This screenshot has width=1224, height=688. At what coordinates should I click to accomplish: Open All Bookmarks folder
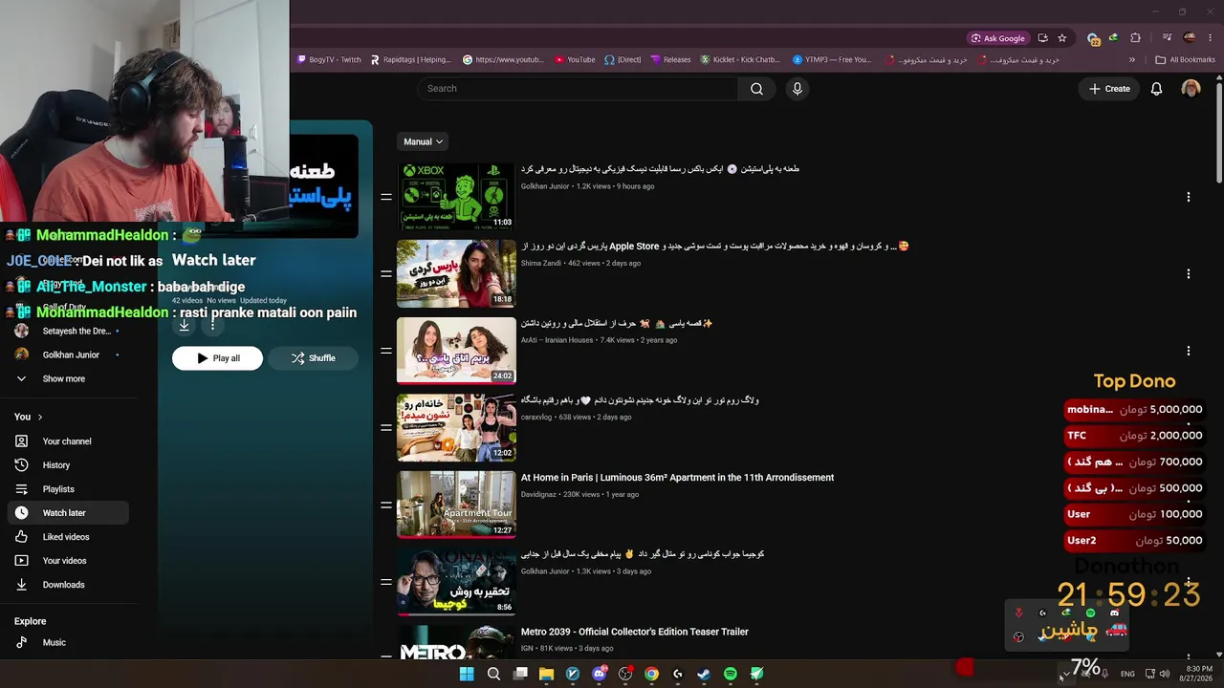coord(1185,59)
